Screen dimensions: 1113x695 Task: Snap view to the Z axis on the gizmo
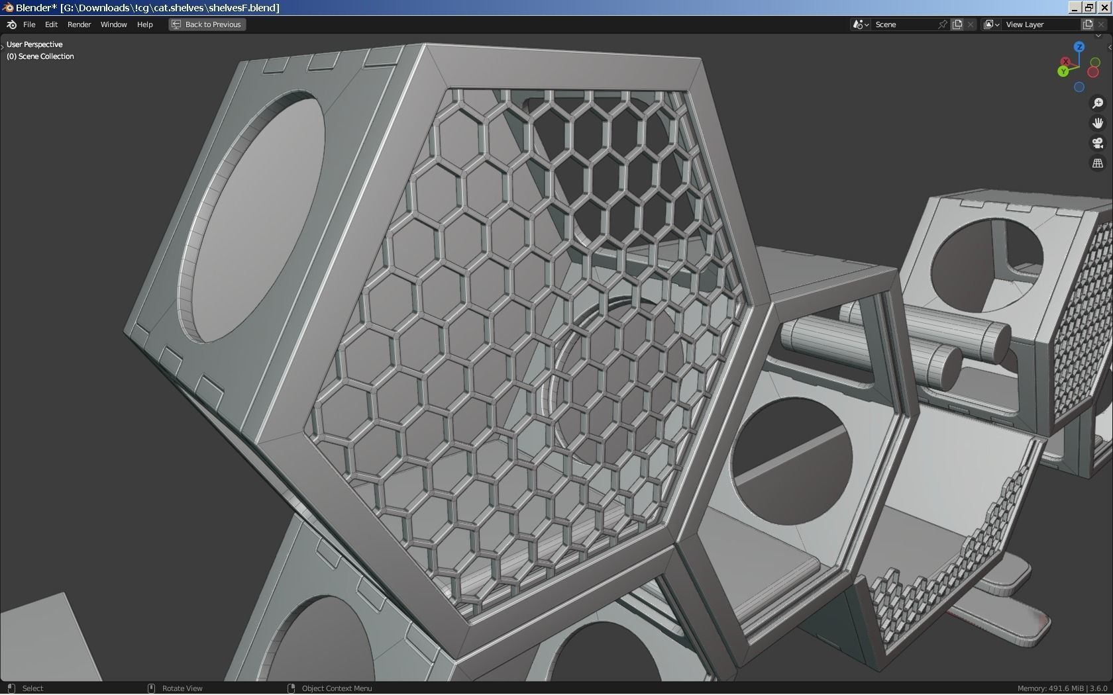pos(1079,46)
